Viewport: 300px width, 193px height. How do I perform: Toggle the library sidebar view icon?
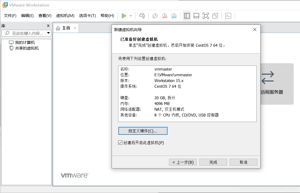tap(187, 16)
